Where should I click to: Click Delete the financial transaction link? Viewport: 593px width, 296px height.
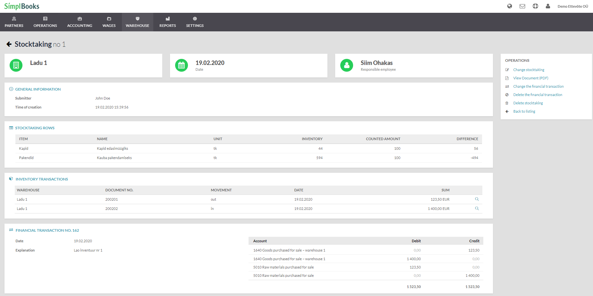tap(538, 95)
